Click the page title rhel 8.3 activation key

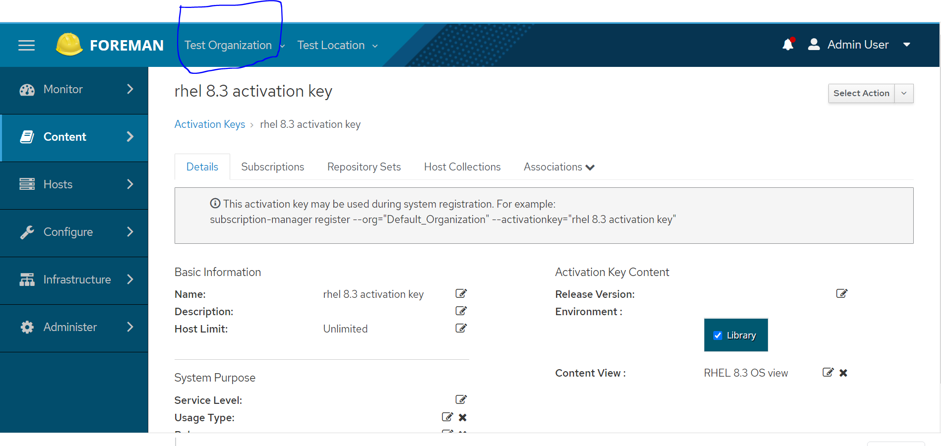pyautogui.click(x=253, y=91)
